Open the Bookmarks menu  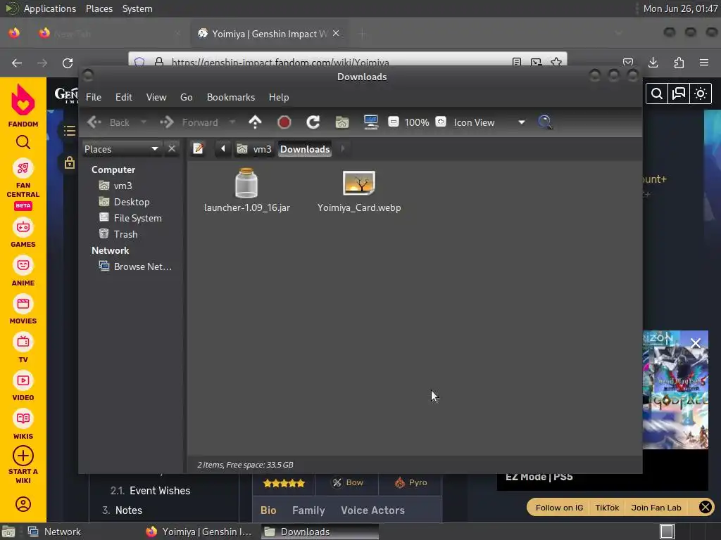point(231,97)
